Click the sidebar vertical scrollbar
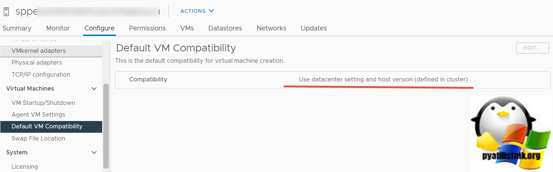The width and height of the screenshot is (553, 172). 106,125
